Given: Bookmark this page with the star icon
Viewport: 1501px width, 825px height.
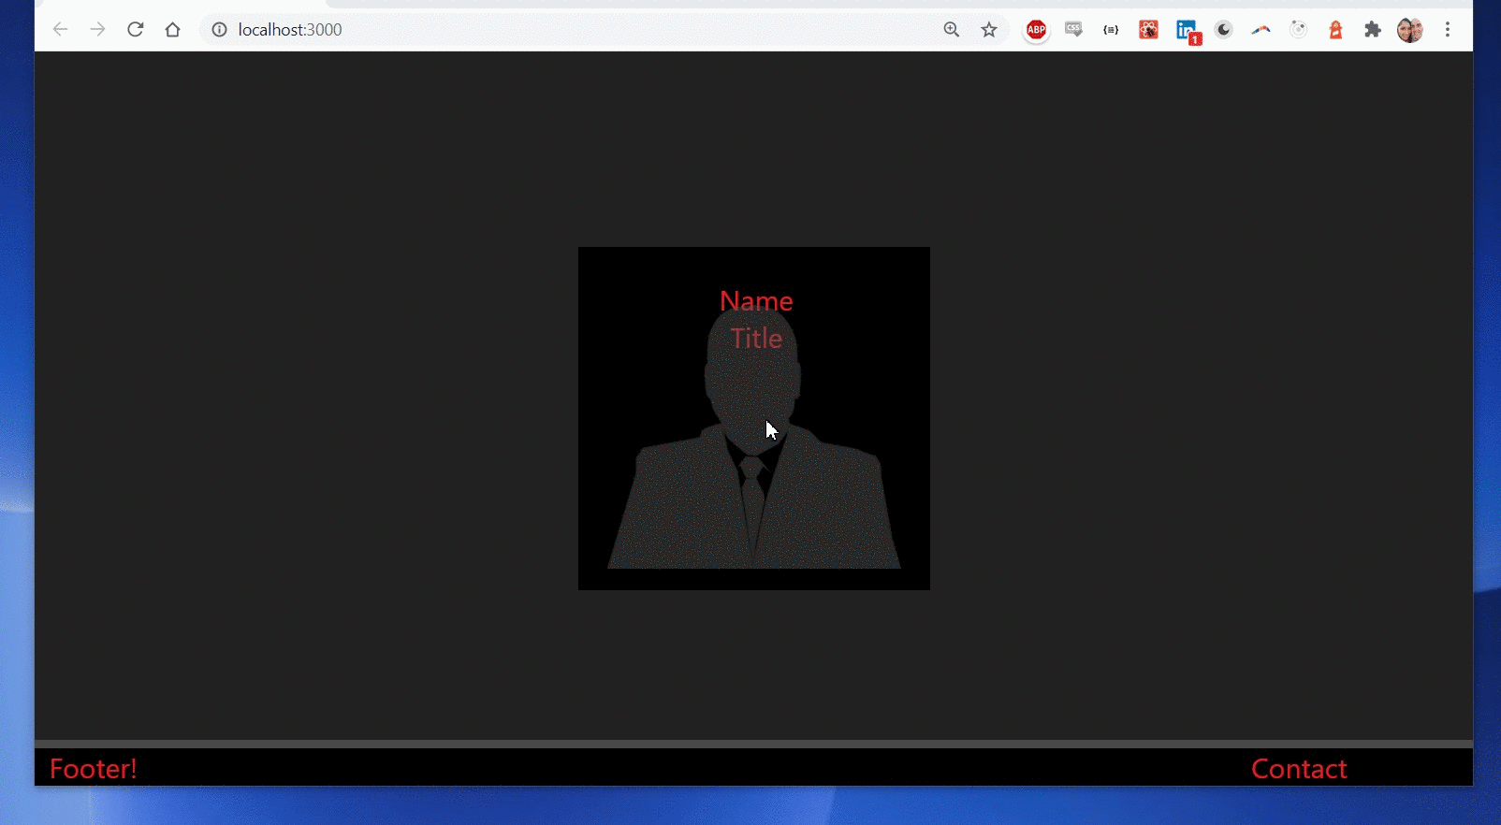Looking at the screenshot, I should pyautogui.click(x=989, y=30).
